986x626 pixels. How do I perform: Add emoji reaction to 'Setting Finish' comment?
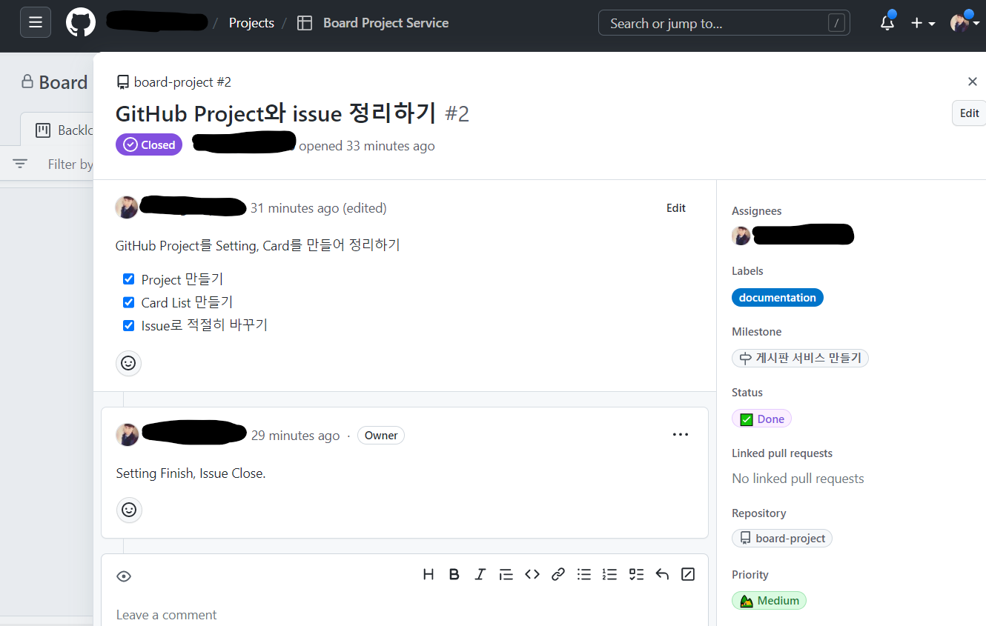129,510
